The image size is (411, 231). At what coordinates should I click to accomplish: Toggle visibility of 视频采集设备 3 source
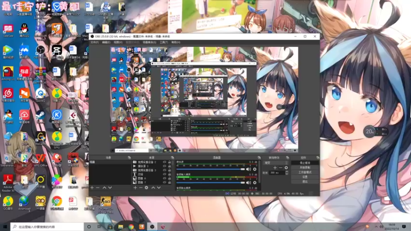tap(164, 170)
